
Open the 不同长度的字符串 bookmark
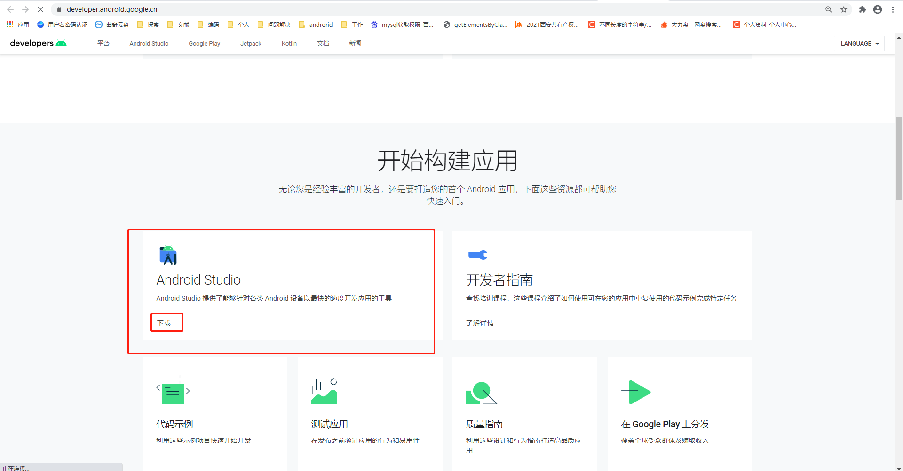point(620,24)
